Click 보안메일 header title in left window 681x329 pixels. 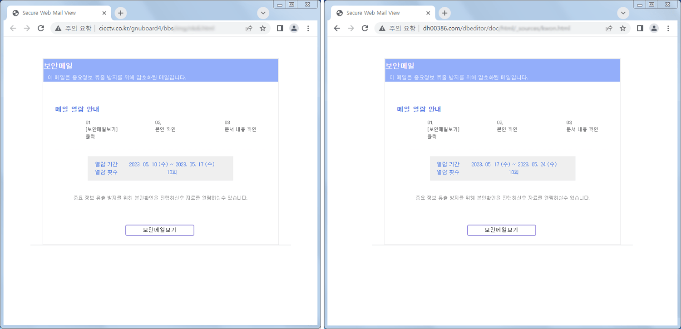tap(58, 66)
